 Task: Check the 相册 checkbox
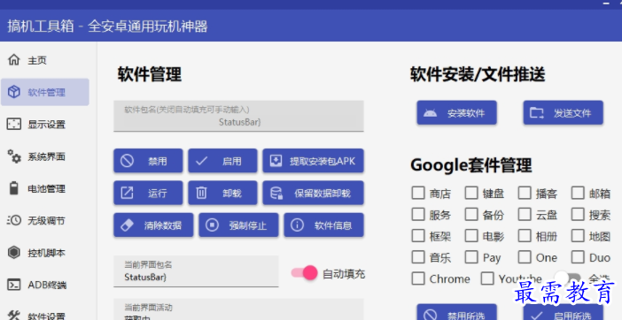point(525,236)
